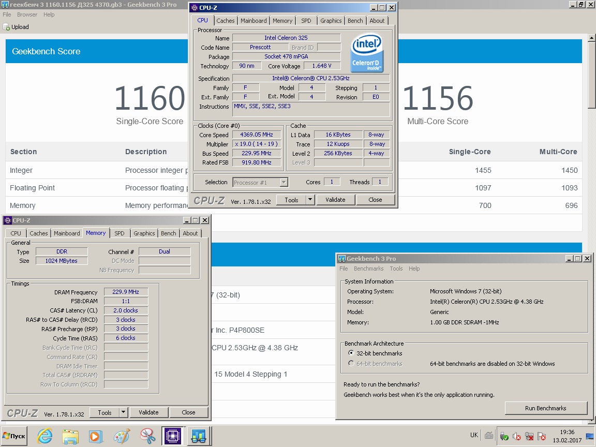
Task: Click CPU-Z title icon in memory window
Action: tap(8, 220)
